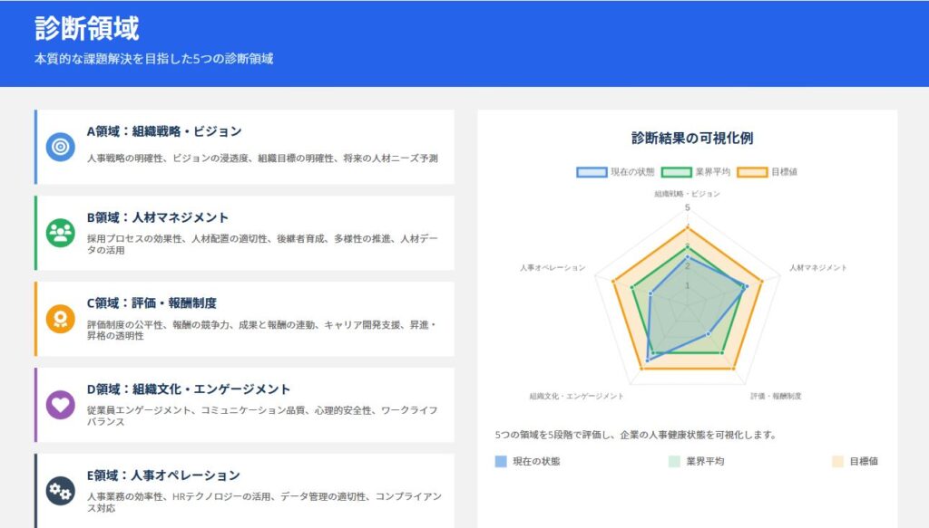Screen dimensions: 929x528
Task: Click 人事オペレーション axis label on radar chart
Action: 553,268
